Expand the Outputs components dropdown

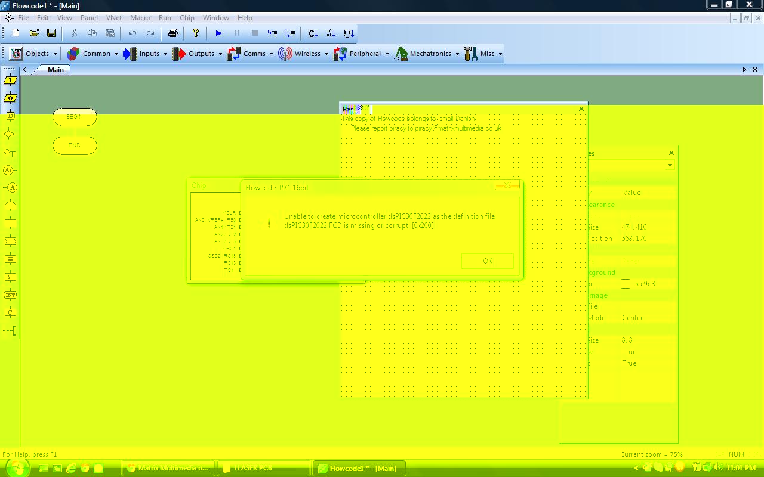(220, 54)
